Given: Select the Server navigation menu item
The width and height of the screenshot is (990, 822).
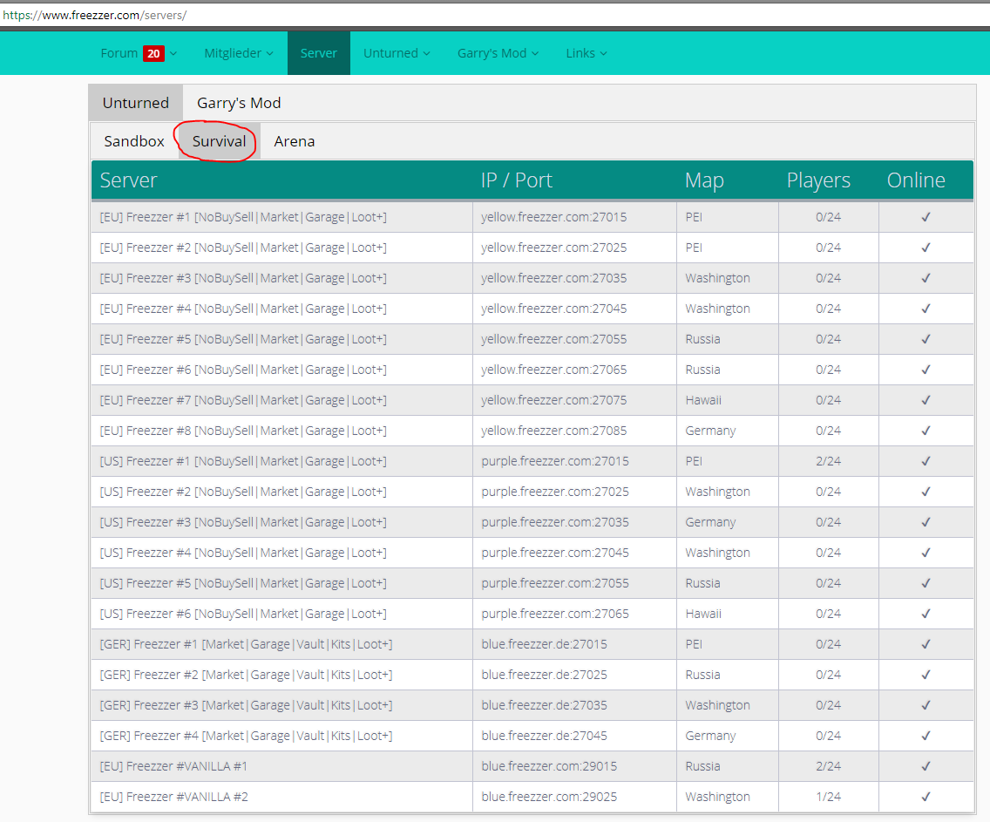Looking at the screenshot, I should point(319,53).
